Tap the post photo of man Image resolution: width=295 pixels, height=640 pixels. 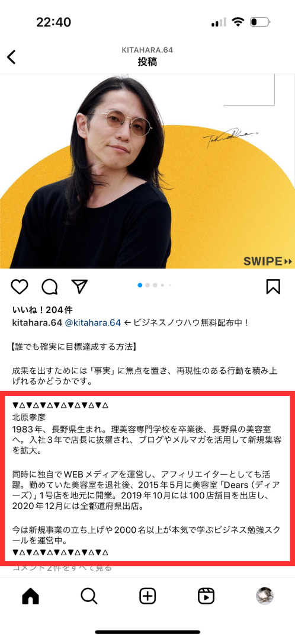point(147,171)
